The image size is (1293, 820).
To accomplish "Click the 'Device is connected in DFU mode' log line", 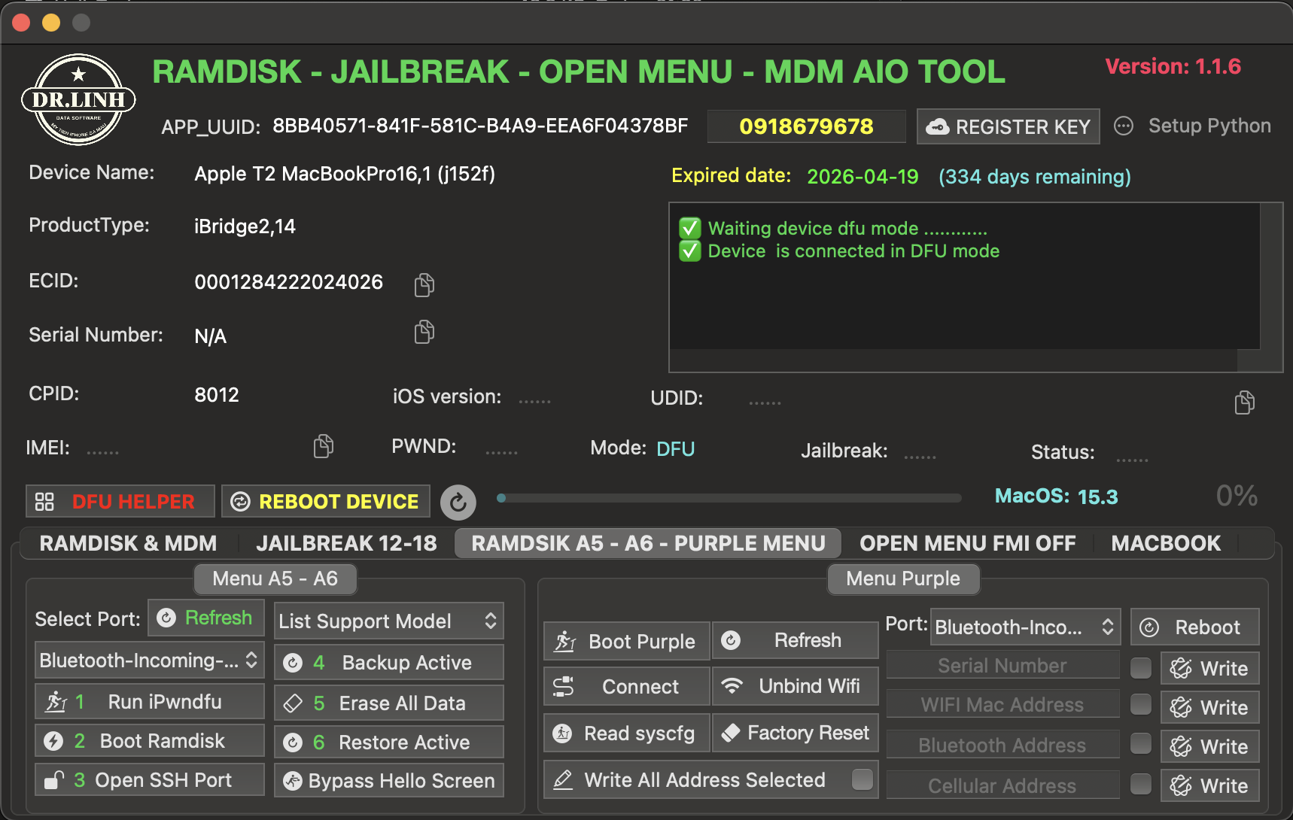I will pyautogui.click(x=853, y=251).
